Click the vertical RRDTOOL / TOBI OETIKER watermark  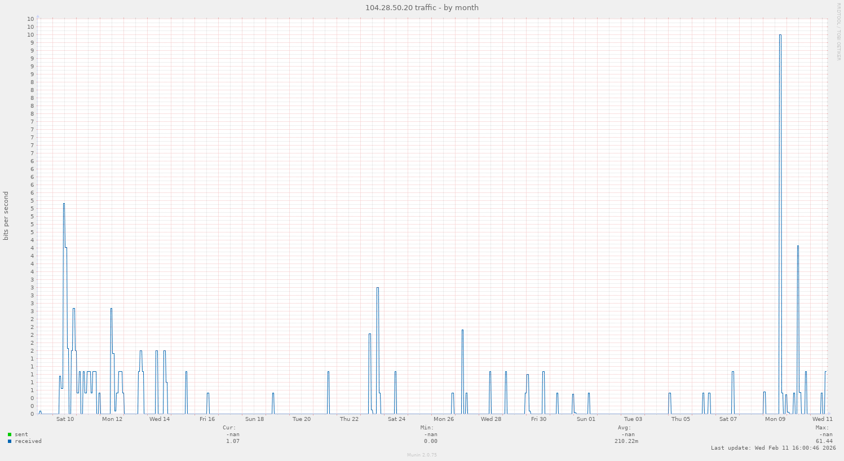[838, 31]
